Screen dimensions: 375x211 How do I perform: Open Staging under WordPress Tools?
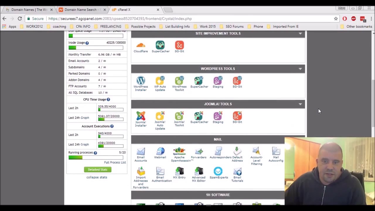(x=218, y=82)
